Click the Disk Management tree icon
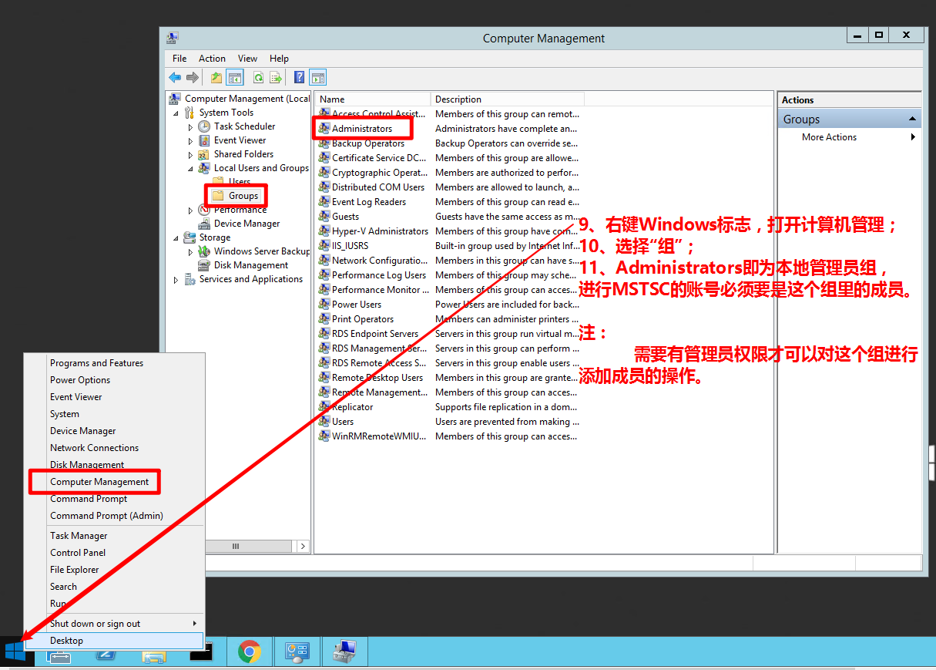This screenshot has width=936, height=670. [204, 265]
